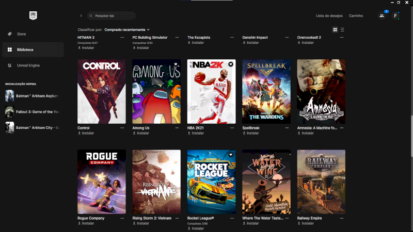
Task: Switch to list view
Action: point(342,30)
